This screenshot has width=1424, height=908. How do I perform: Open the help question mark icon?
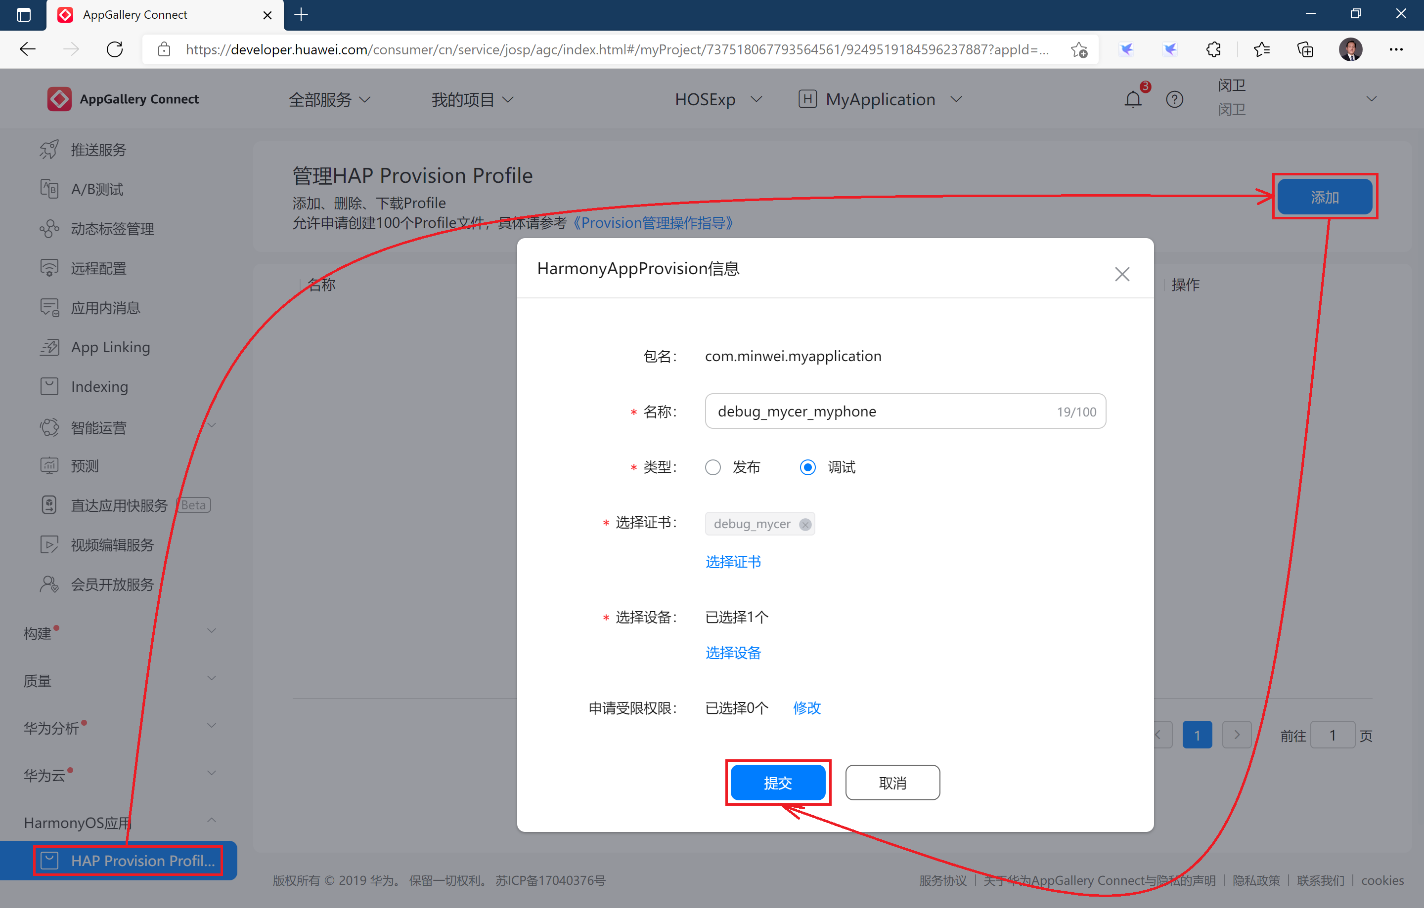[1174, 99]
